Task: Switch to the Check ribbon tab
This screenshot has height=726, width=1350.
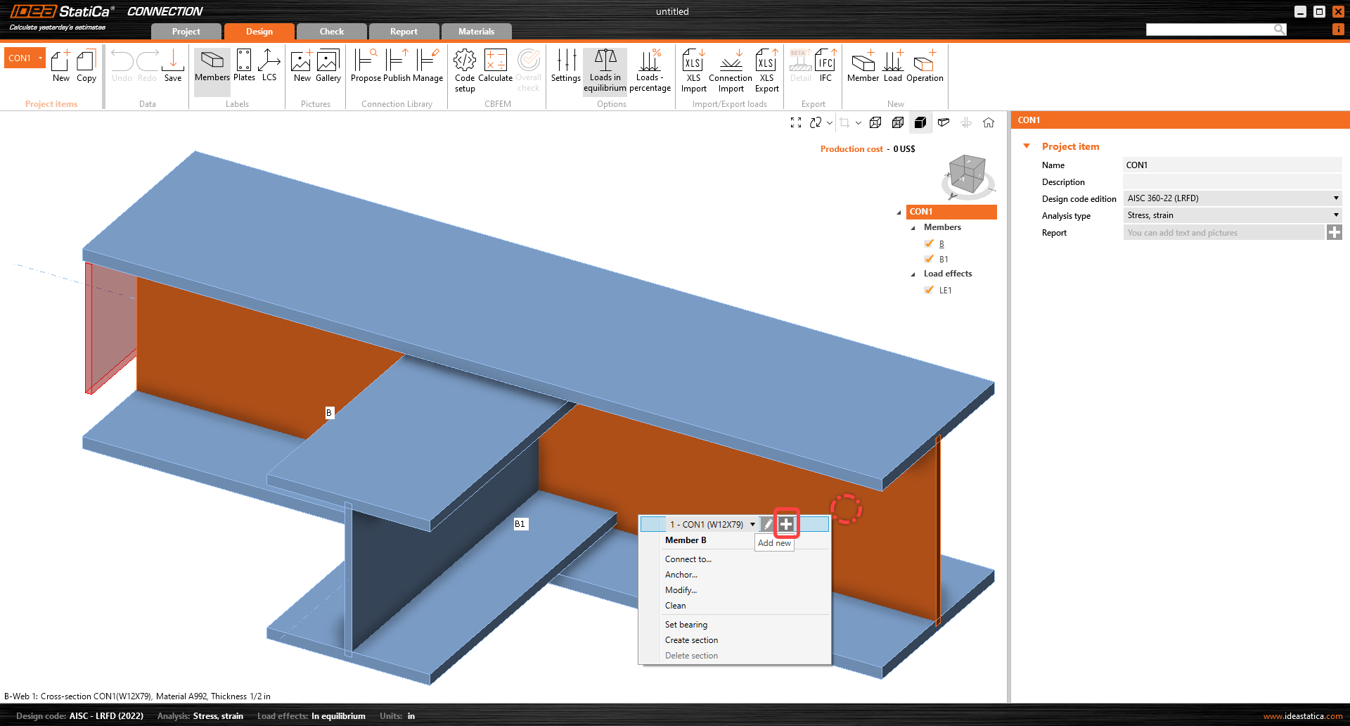Action: 331,31
